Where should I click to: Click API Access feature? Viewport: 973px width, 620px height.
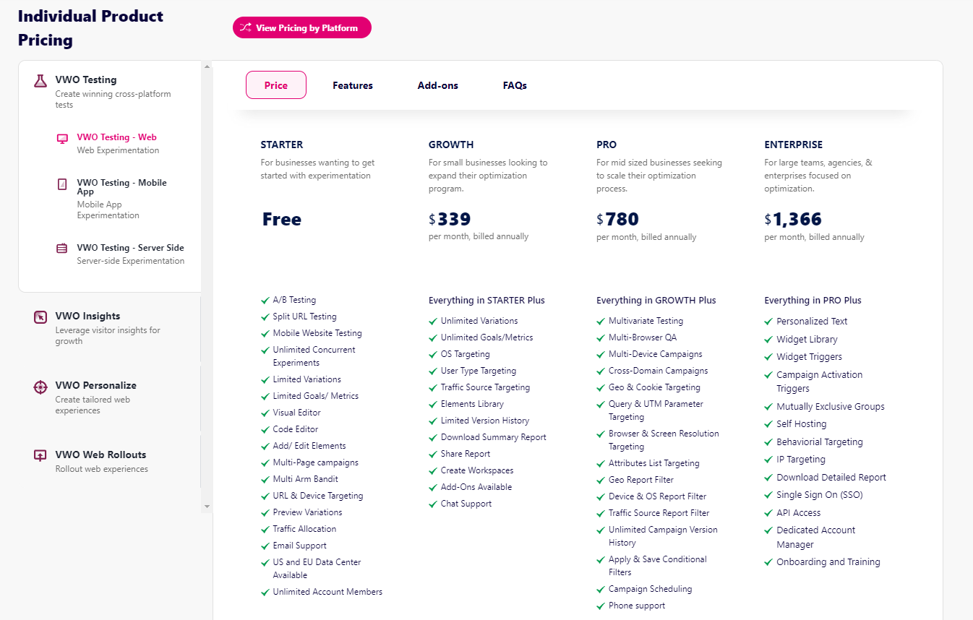(798, 513)
